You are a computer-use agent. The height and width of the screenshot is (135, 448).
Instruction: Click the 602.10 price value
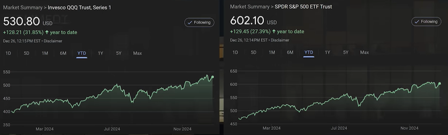pyautogui.click(x=247, y=21)
